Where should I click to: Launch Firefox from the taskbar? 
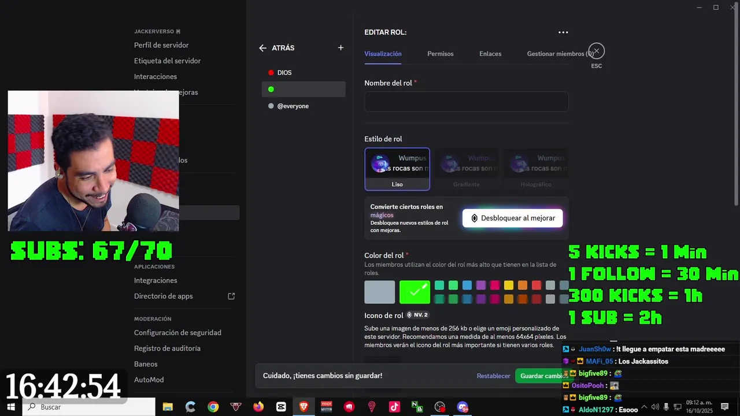point(258,407)
